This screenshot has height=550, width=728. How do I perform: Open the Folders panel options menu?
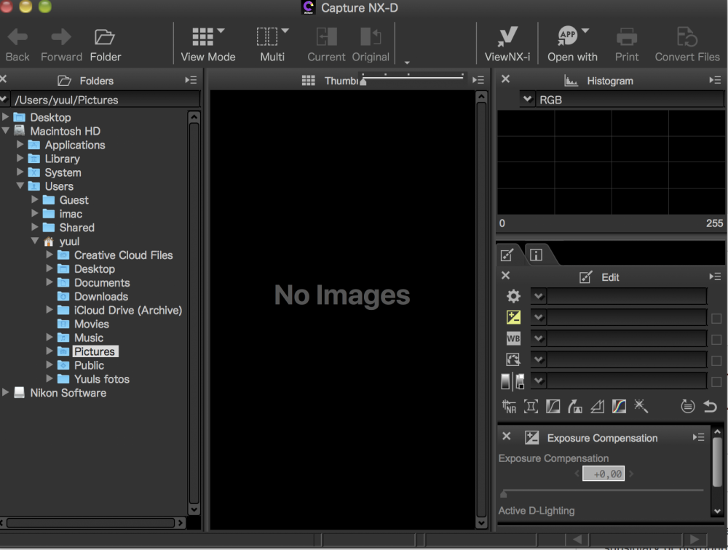[x=191, y=80]
